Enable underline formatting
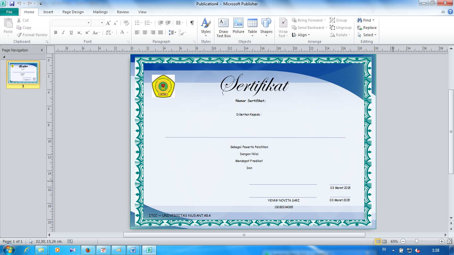The width and height of the screenshot is (454, 255). (71, 33)
